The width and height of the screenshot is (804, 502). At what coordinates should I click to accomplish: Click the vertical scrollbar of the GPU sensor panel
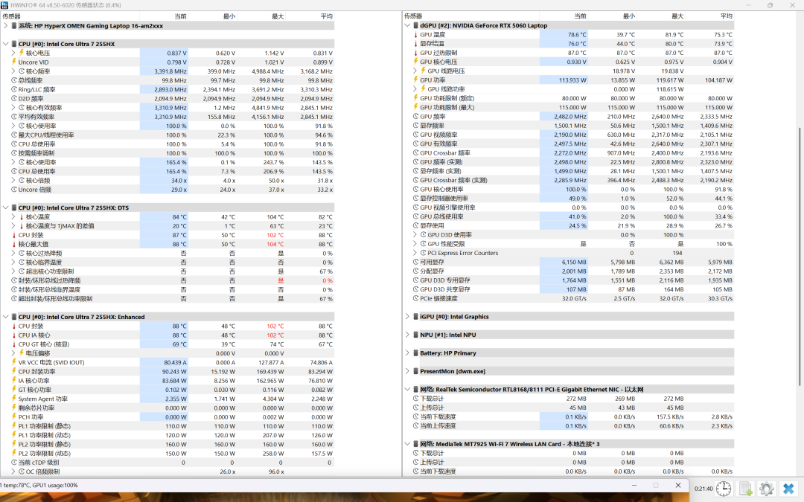point(800,256)
